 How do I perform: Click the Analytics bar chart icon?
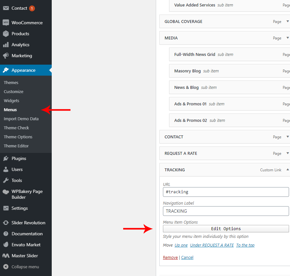tap(6, 45)
